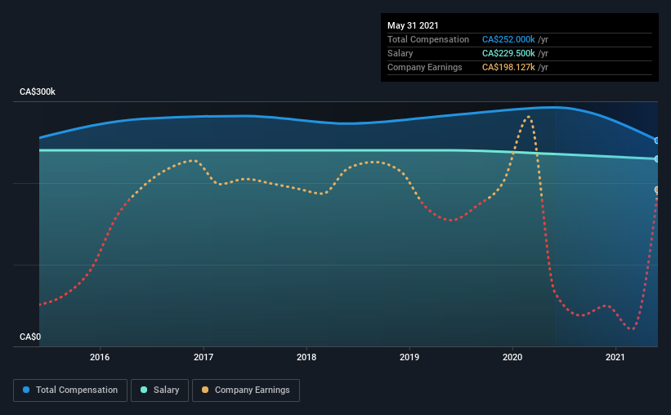Select the 2021 x-axis label
Screen dimensions: 671x415
(615, 357)
